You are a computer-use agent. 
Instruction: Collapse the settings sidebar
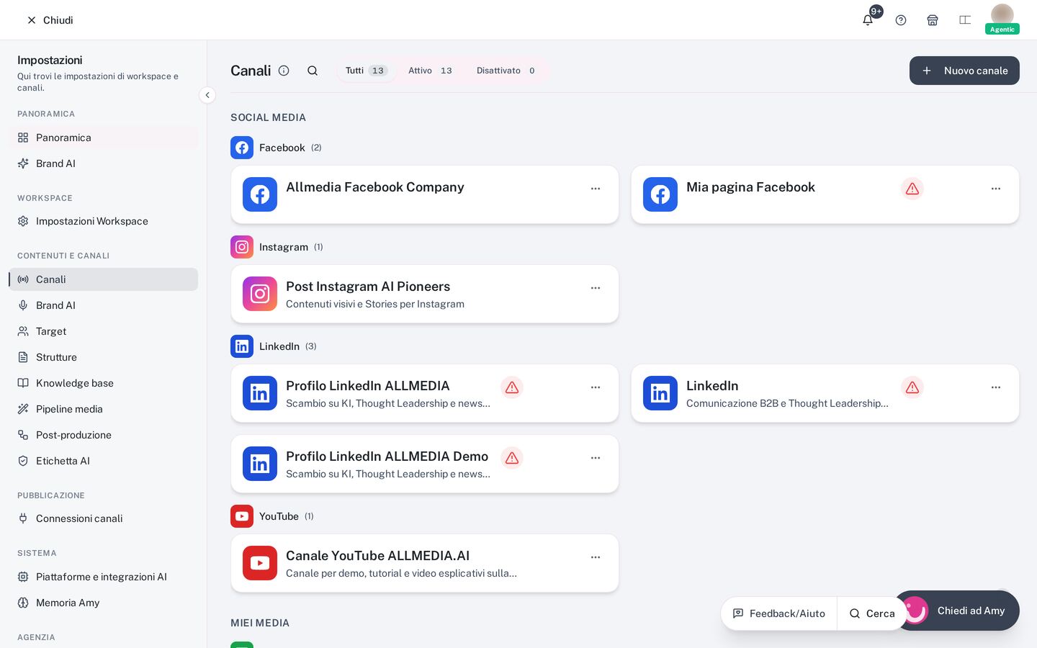pyautogui.click(x=207, y=95)
